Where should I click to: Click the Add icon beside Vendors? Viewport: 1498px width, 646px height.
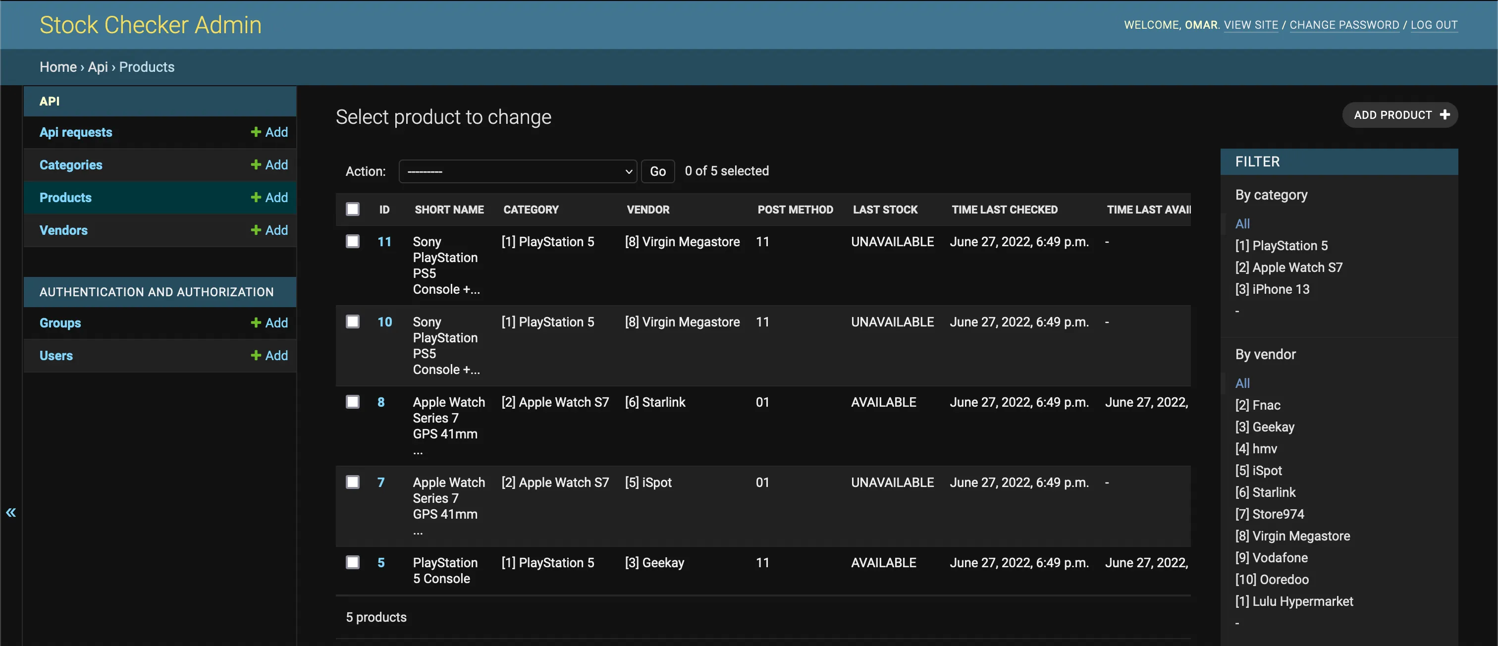pos(256,230)
